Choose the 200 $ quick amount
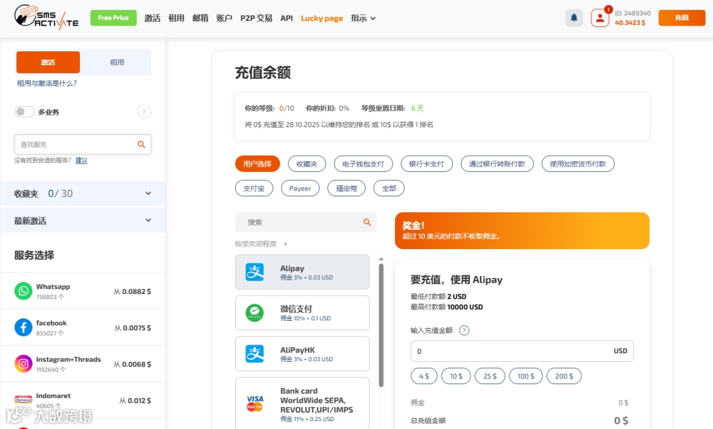Screen dimensions: 713x429 (x=564, y=376)
